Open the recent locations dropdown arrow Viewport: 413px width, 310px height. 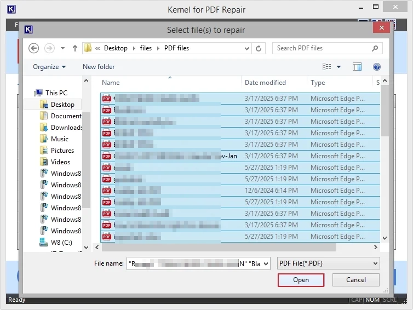pos(62,48)
